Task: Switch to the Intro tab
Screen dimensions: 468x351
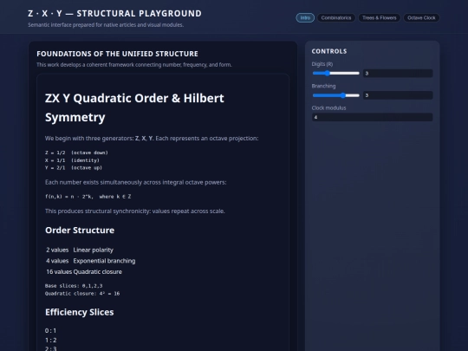Action: pos(305,18)
